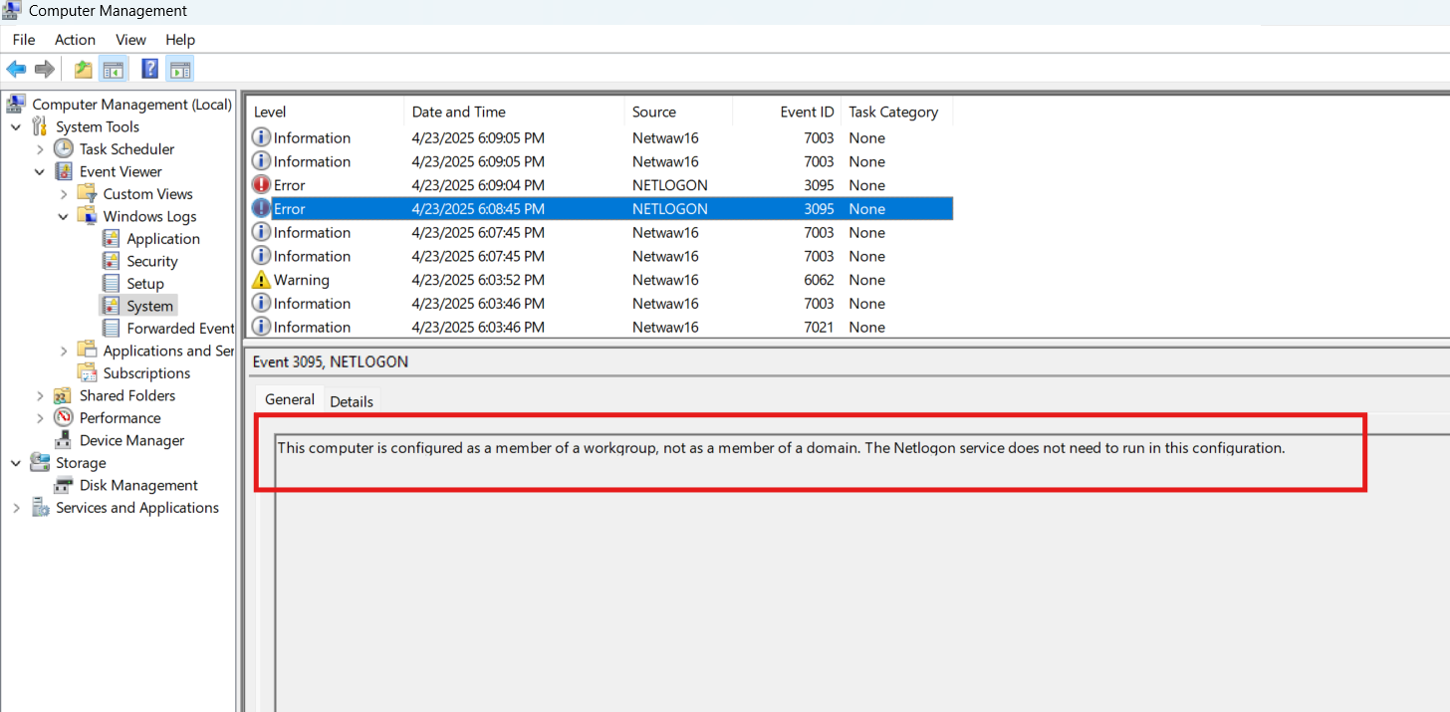1450x712 pixels.
Task: Expand the Task Scheduler node
Action: pyautogui.click(x=40, y=148)
